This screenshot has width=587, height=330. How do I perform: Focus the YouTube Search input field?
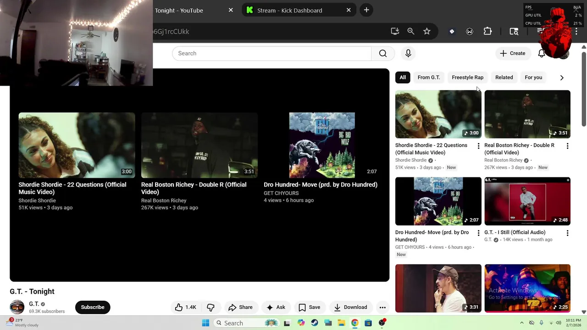271,53
